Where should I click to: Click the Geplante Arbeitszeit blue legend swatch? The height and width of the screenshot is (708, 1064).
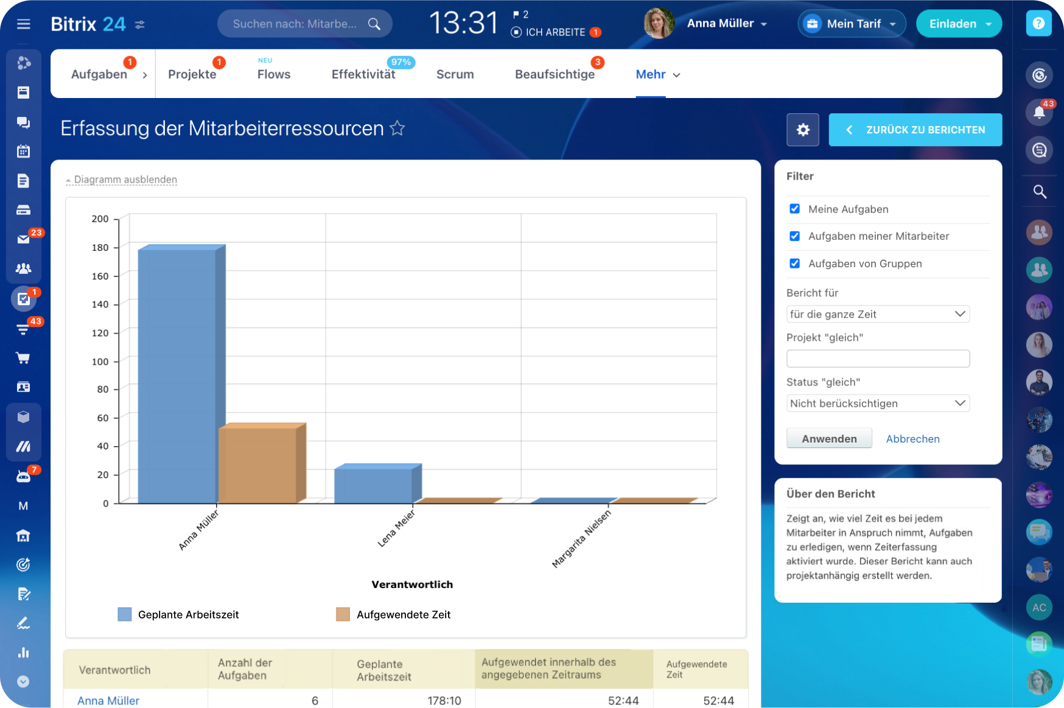coord(124,614)
